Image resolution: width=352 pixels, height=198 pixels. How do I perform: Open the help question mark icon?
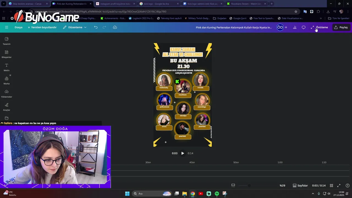pyautogui.click(x=348, y=185)
